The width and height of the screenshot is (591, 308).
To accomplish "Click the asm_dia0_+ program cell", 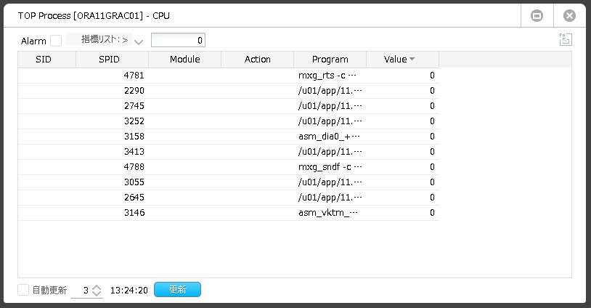I will pos(330,137).
